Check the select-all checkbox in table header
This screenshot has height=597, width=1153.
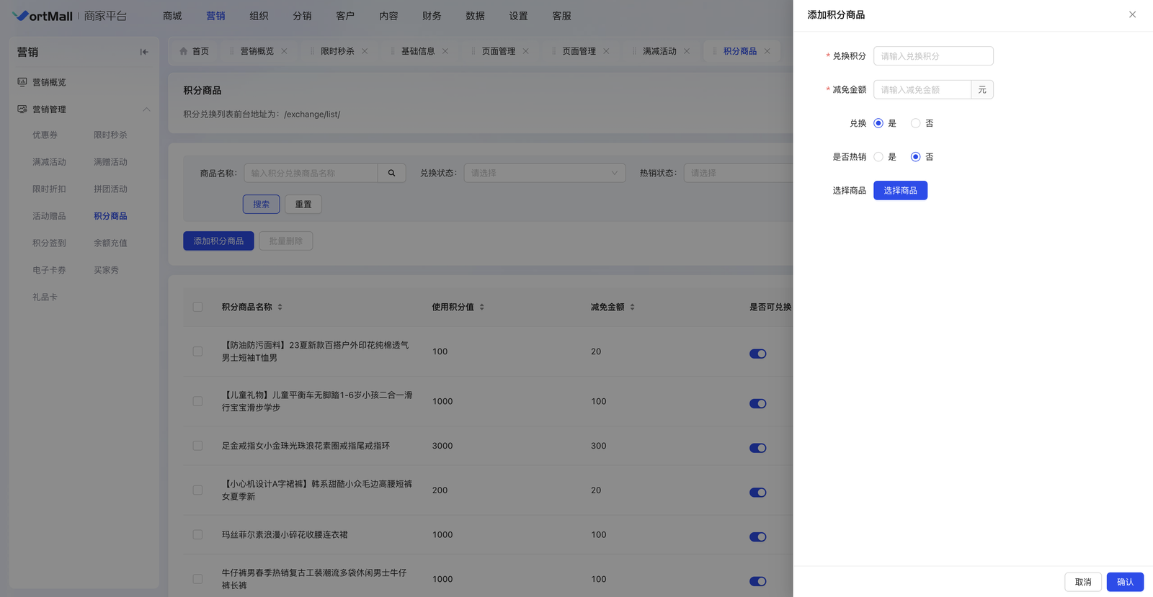pyautogui.click(x=197, y=307)
